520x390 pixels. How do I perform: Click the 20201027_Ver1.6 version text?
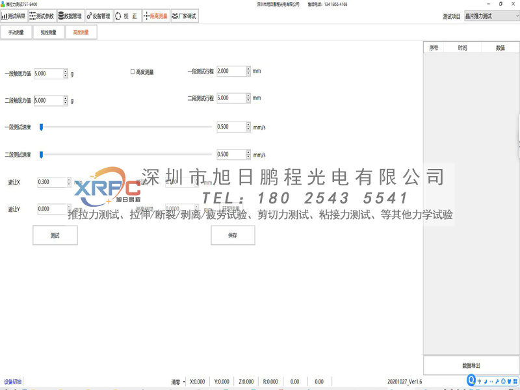(x=404, y=382)
